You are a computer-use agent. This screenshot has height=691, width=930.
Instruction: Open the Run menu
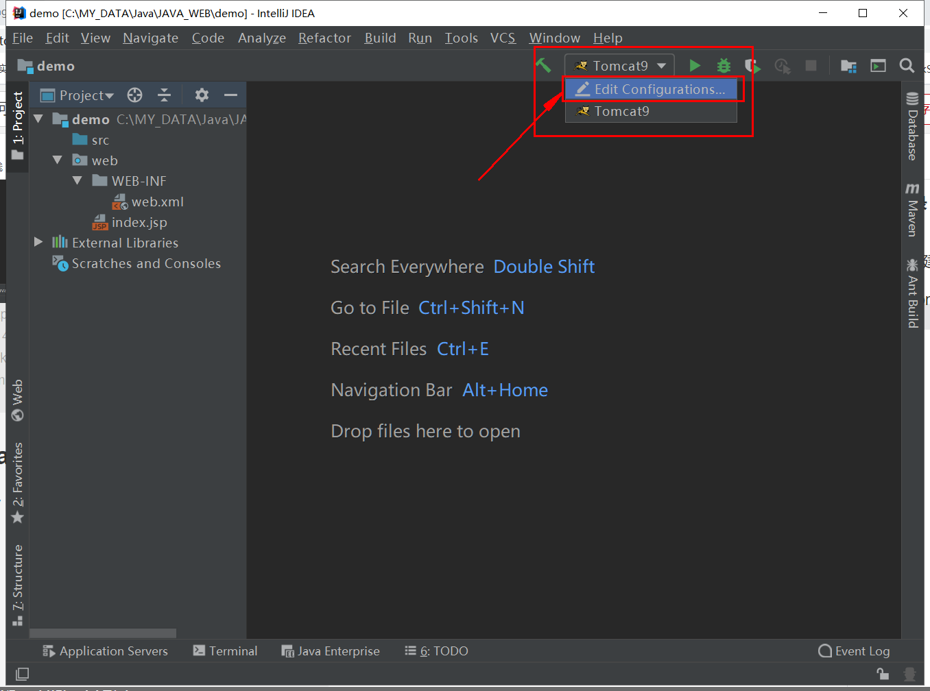pos(420,38)
